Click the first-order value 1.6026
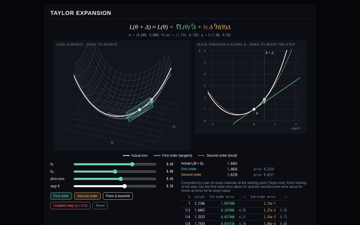360x225 pixels. tap(232, 169)
